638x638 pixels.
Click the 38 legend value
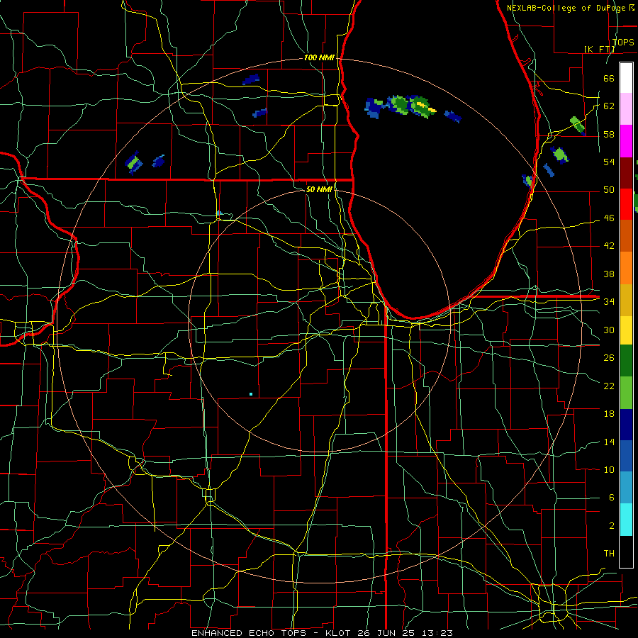coord(609,274)
